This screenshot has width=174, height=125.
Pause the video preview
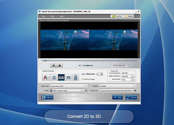[54, 66]
